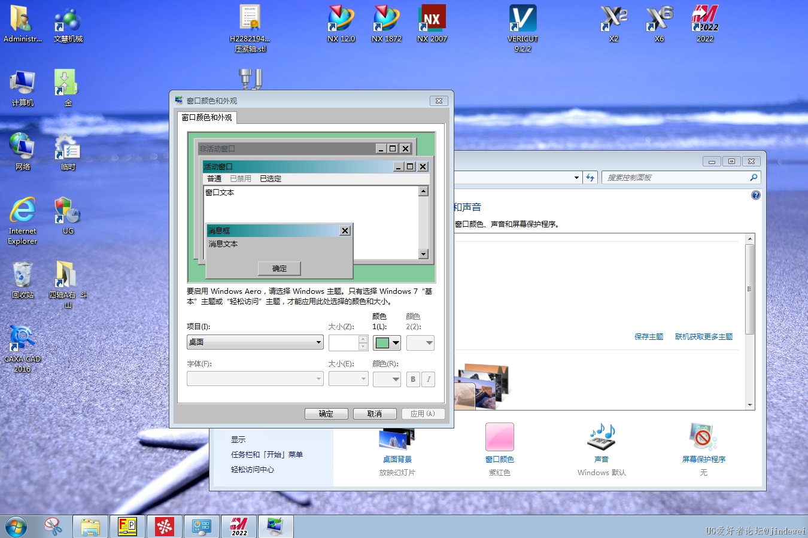Open Mastercam 2022 in the taskbar
808x538 pixels.
point(239,527)
